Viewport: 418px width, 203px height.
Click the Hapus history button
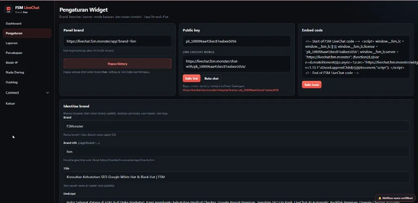point(117,63)
